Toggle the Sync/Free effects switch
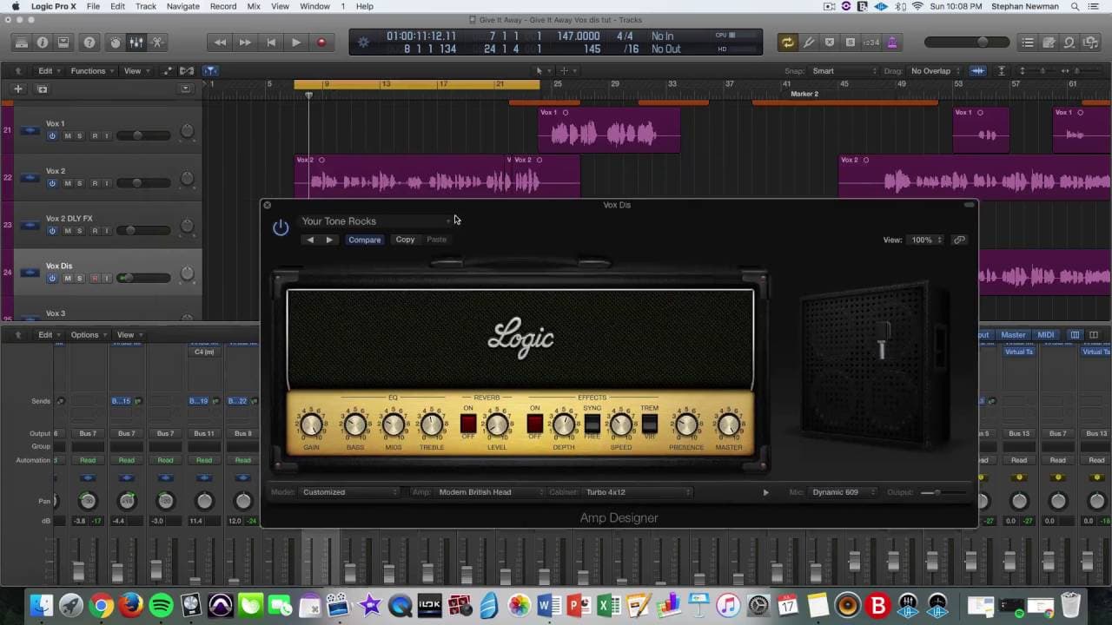 [x=592, y=424]
